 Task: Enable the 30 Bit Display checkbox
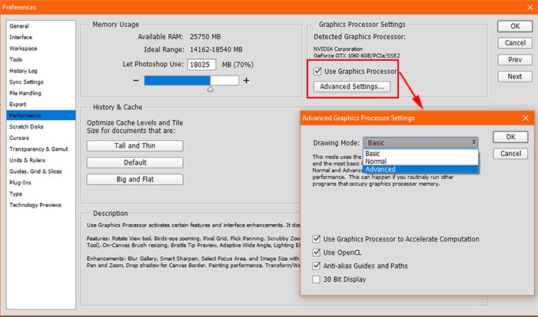pyautogui.click(x=317, y=279)
